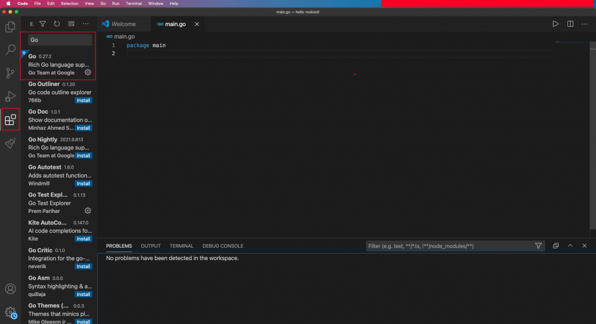Open manage gear for Go extension

[88, 72]
